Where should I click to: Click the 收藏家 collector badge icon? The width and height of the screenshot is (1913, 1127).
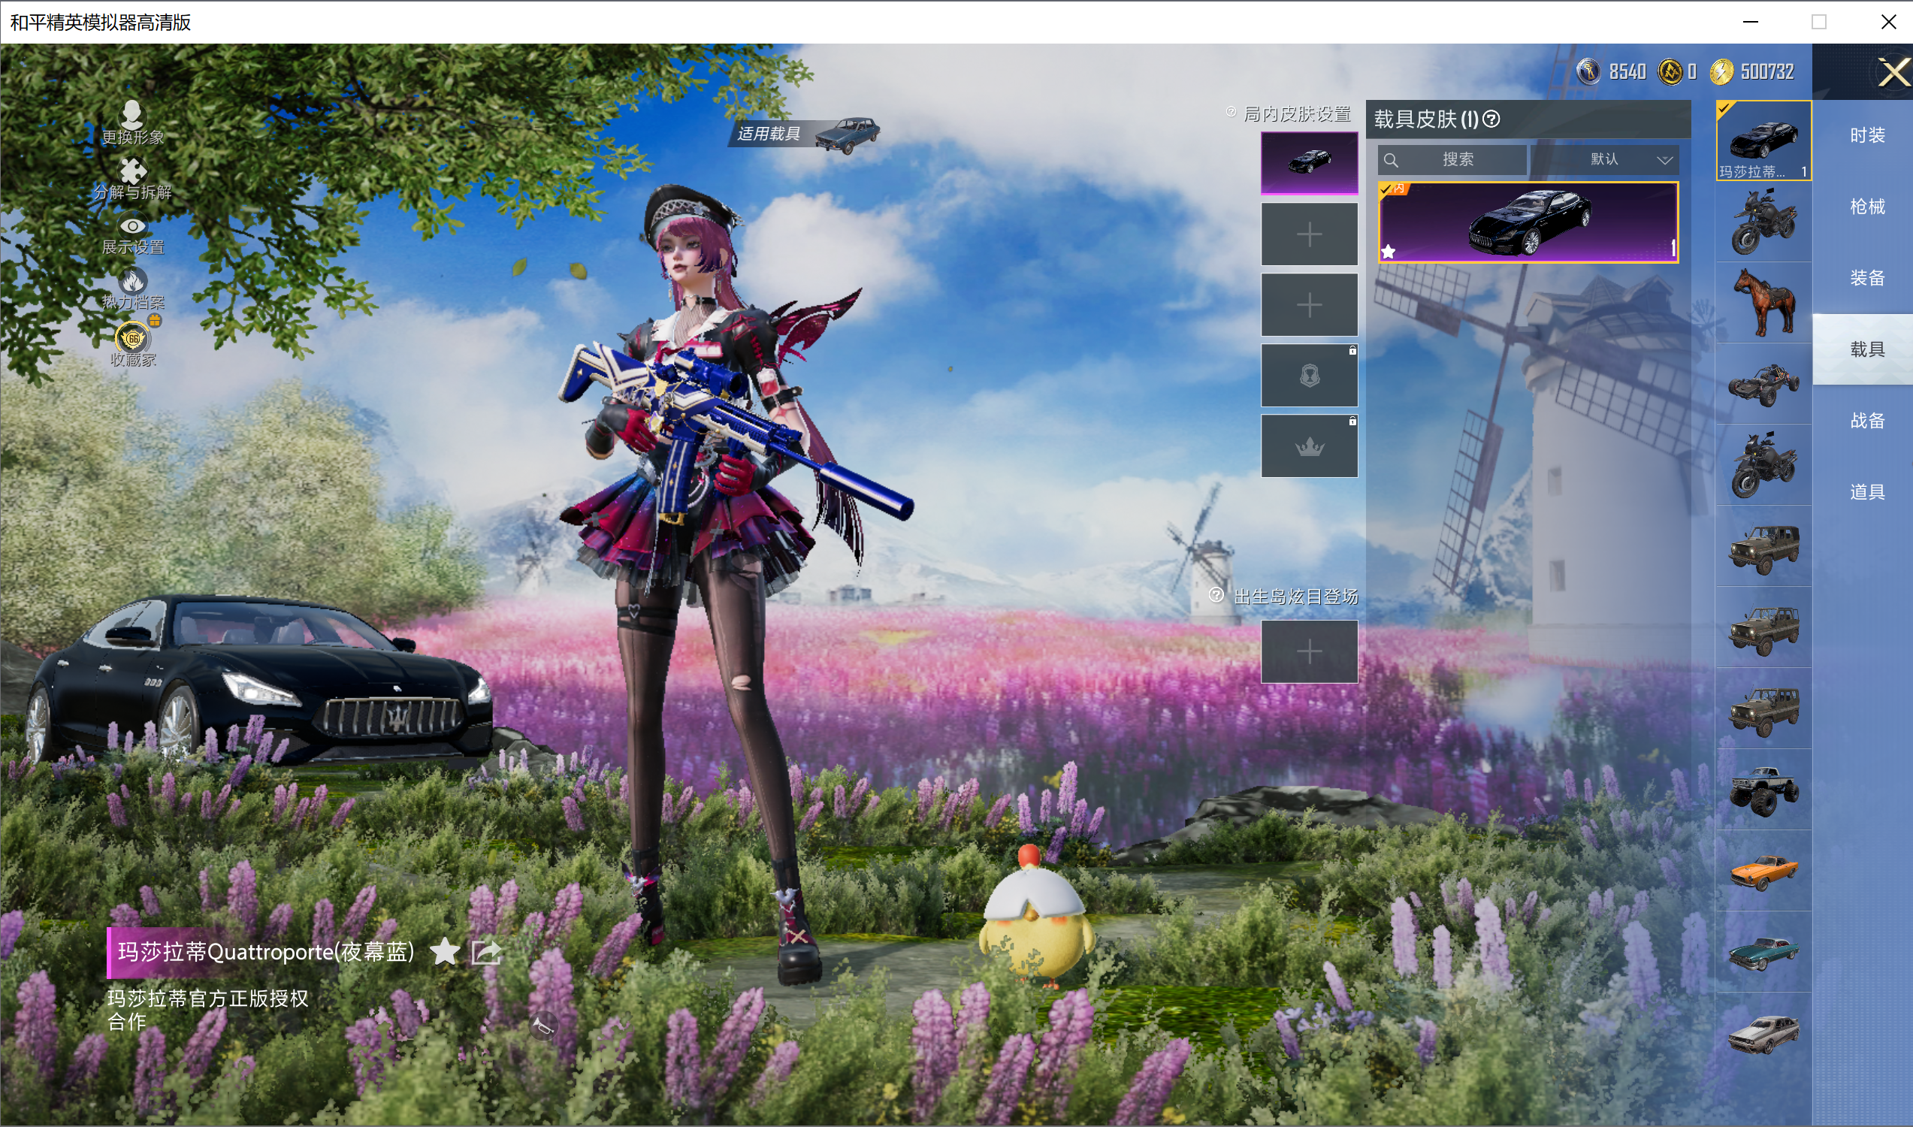[133, 338]
